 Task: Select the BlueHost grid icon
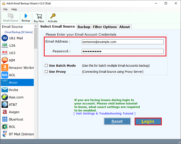coord(5,119)
